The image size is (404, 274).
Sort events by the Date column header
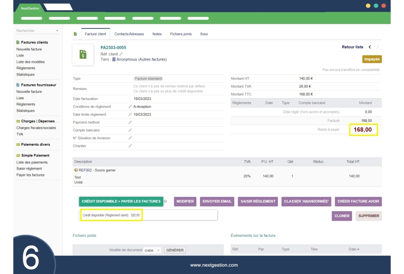(354, 249)
